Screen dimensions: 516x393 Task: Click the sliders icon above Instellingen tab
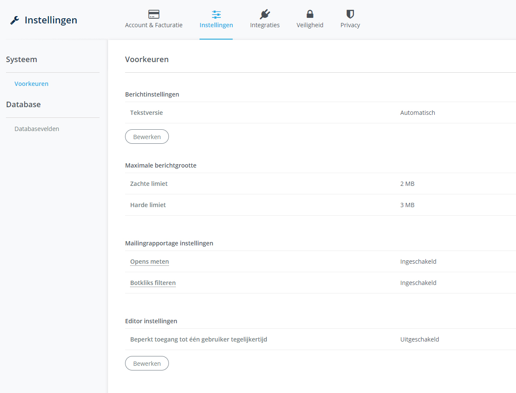click(x=216, y=14)
